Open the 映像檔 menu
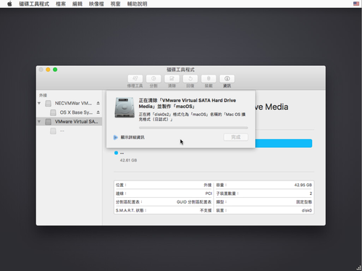The height and width of the screenshot is (271, 362). click(96, 4)
